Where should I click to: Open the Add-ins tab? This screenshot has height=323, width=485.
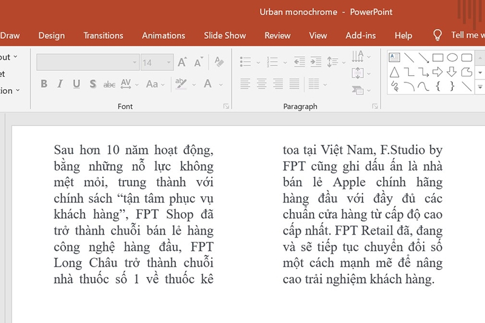click(361, 36)
